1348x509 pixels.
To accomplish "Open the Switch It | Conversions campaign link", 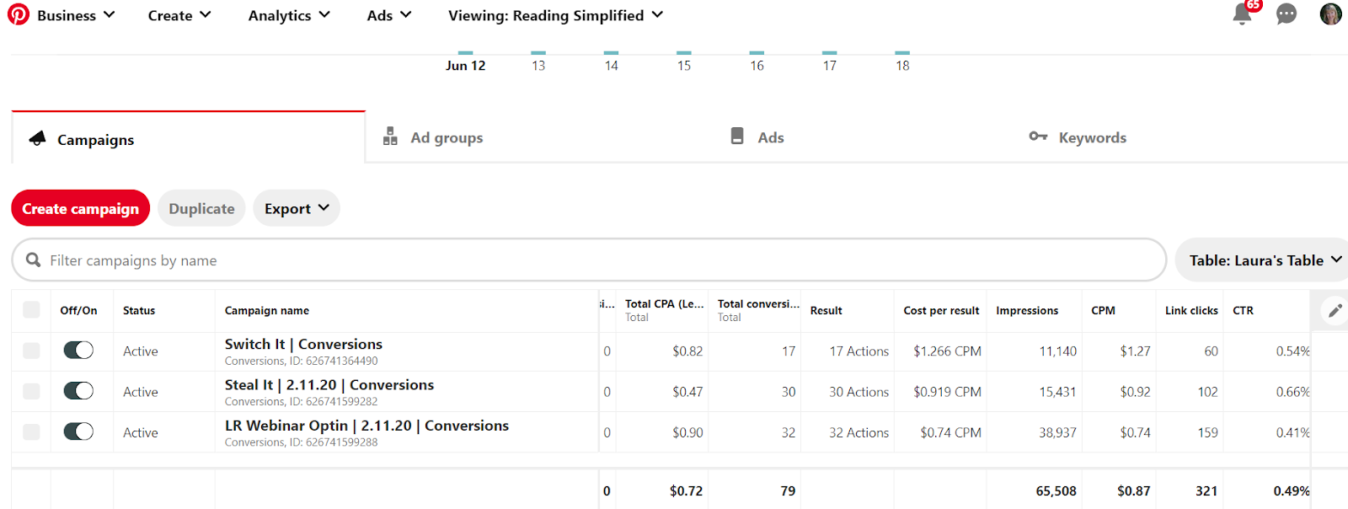I will 303,344.
